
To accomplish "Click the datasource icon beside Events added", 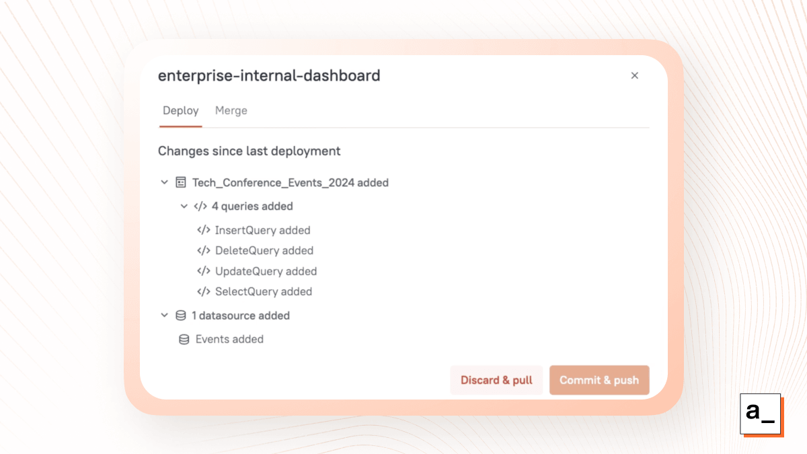I will click(184, 339).
